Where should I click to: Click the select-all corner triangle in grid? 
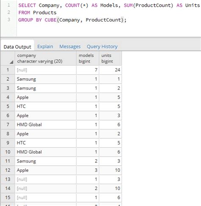11,62
